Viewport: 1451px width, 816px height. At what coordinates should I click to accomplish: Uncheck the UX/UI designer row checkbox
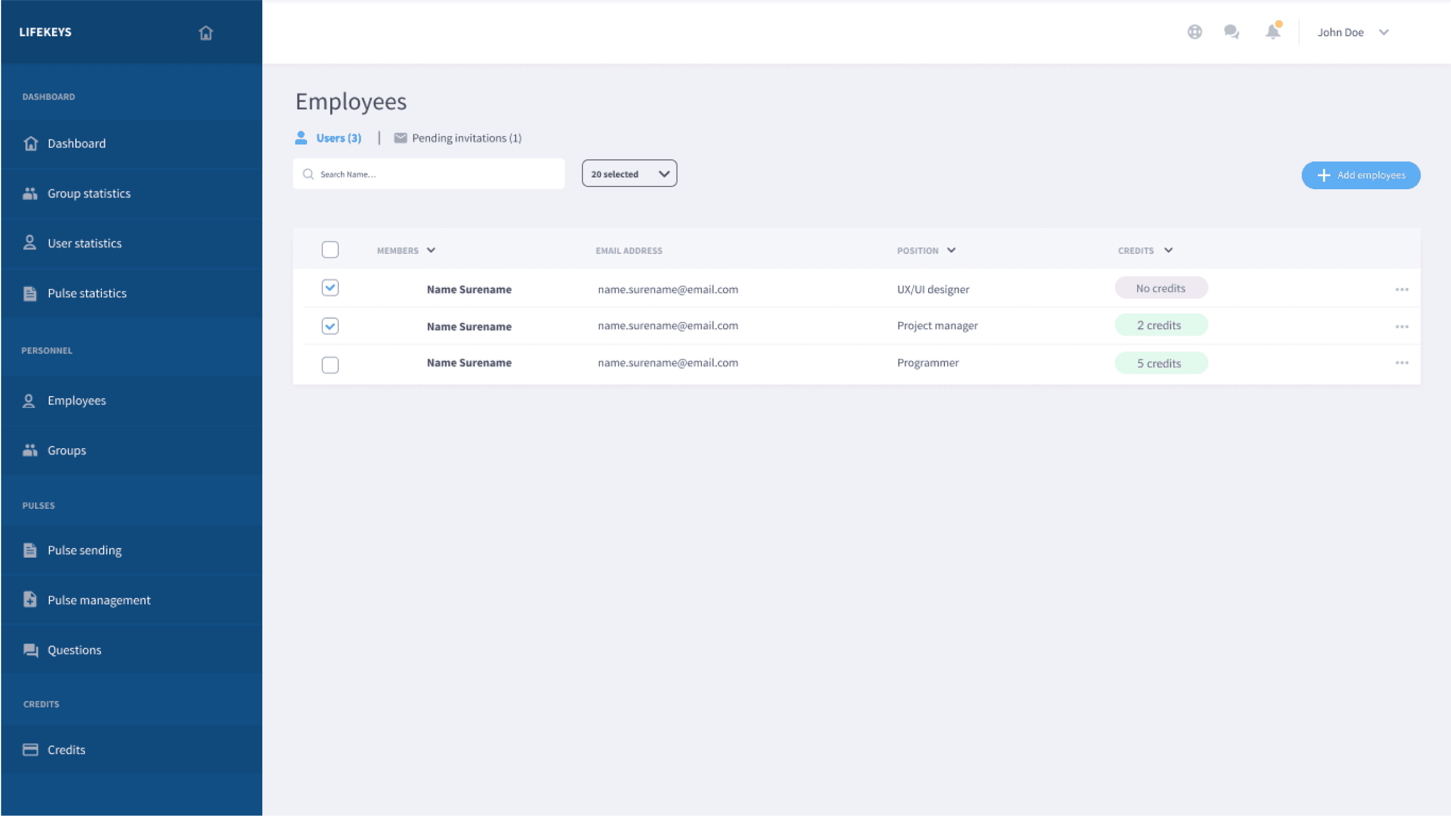coord(330,288)
